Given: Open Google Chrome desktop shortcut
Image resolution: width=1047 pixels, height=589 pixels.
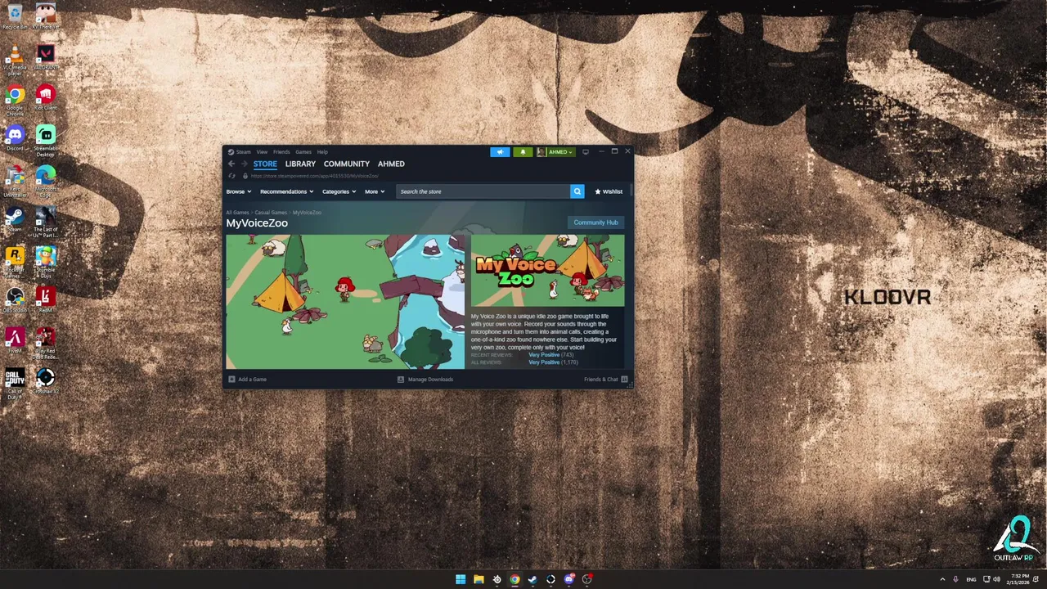Looking at the screenshot, I should (15, 100).
